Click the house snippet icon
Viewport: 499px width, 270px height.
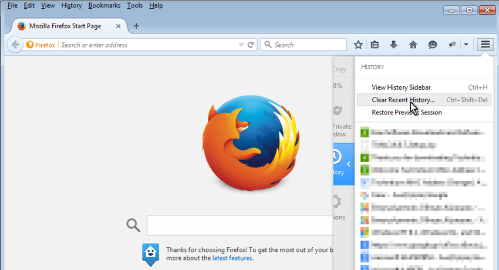pos(150,255)
